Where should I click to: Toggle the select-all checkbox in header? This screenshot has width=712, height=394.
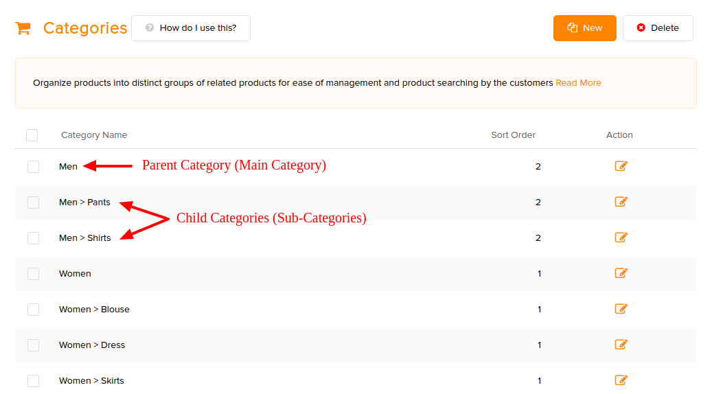coord(32,135)
